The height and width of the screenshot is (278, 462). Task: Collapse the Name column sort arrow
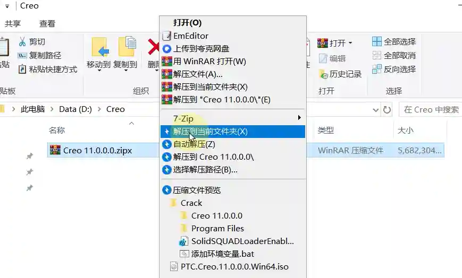[x=132, y=123]
